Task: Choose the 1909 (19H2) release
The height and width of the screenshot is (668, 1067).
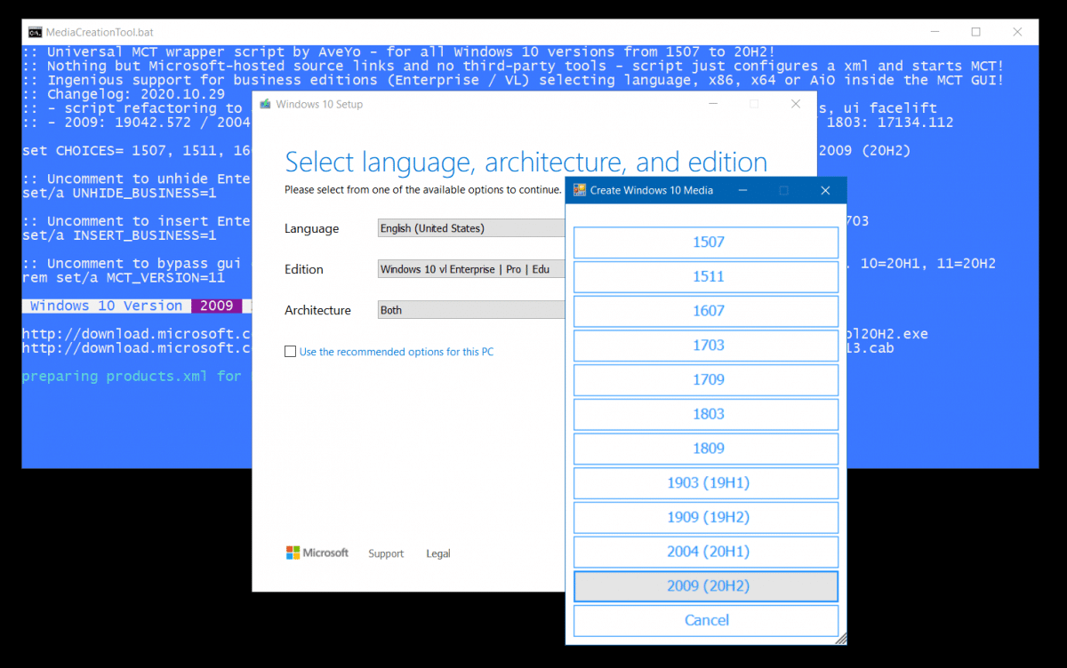Action: point(705,517)
